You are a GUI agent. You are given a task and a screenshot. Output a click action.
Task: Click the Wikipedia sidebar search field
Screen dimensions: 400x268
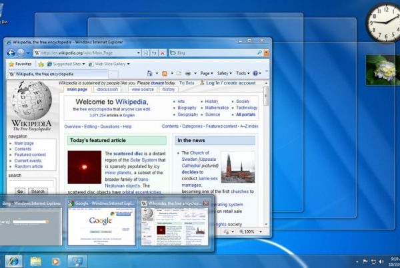pyautogui.click(x=31, y=184)
